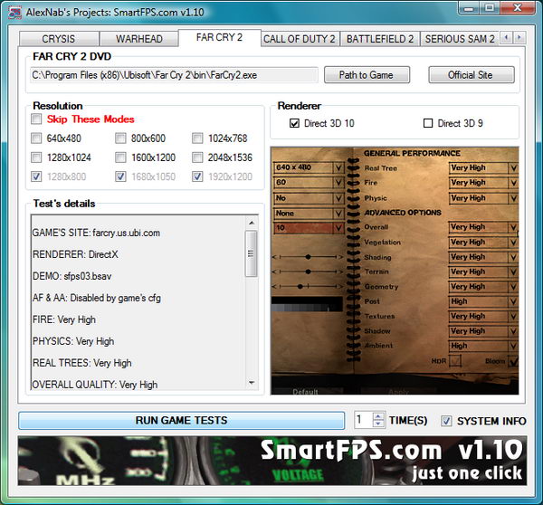Check the Direct 3D 9 renderer
This screenshot has width=543, height=505.
[x=428, y=123]
